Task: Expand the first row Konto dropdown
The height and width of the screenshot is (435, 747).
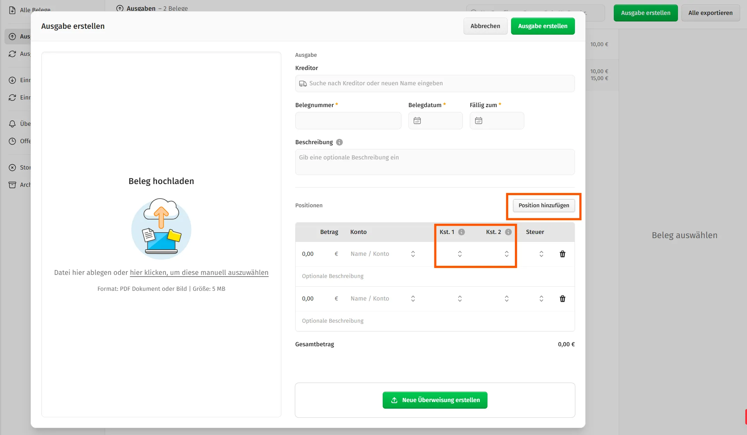Action: pos(413,254)
